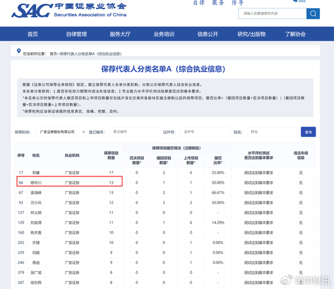This screenshot has width=334, height=289.
Task: Click the magnifier search button
Action: pyautogui.click(x=313, y=14)
